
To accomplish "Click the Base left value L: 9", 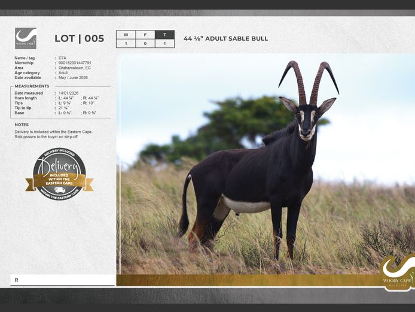I will [x=65, y=113].
